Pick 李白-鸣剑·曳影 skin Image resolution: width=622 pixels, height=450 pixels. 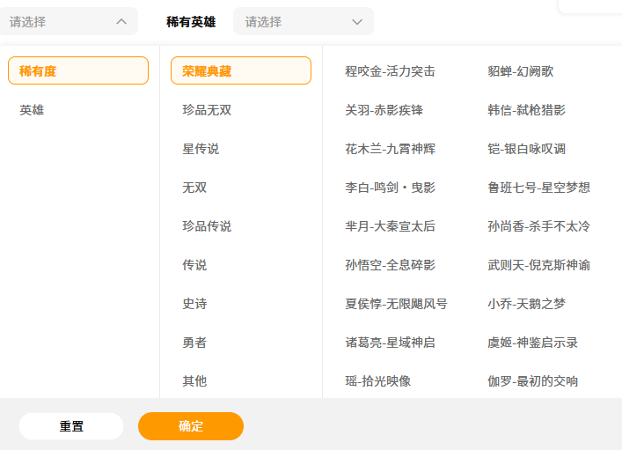(x=390, y=188)
